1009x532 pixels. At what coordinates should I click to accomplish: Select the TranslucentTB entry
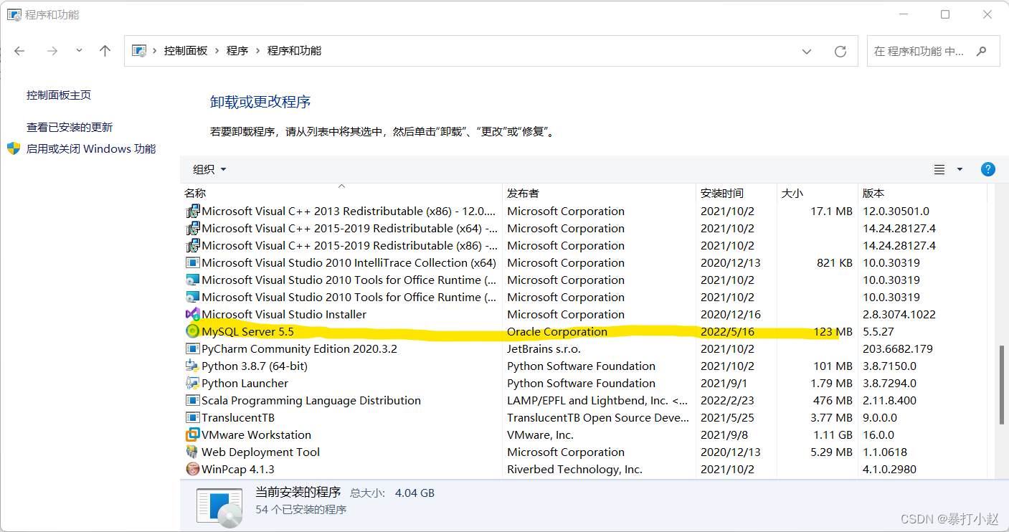238,418
